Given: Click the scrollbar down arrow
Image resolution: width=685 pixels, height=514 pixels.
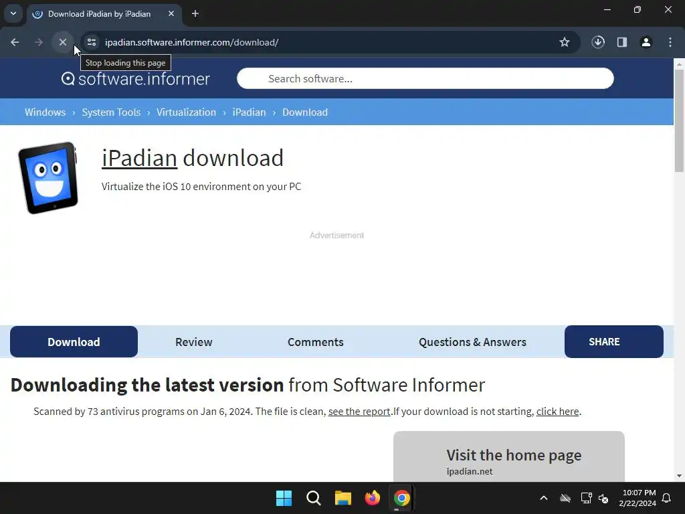Looking at the screenshot, I should [679, 476].
